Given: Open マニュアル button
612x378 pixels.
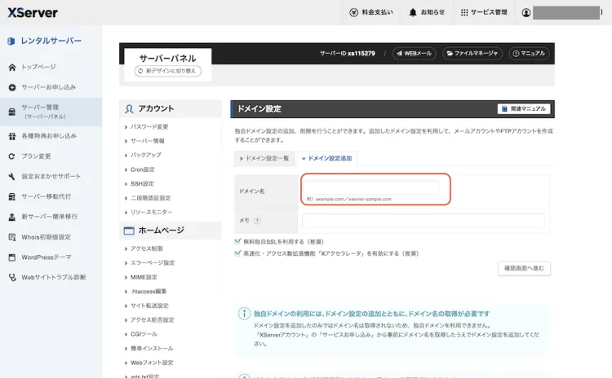Looking at the screenshot, I should (530, 54).
